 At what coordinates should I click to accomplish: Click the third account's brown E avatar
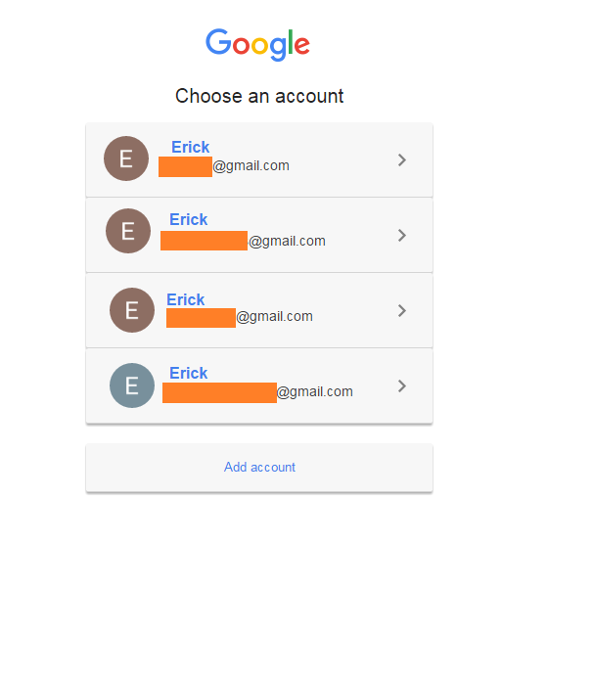(x=132, y=310)
